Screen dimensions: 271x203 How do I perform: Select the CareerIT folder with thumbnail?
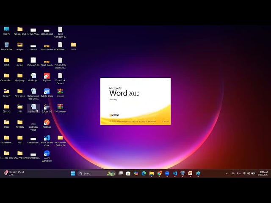[x=7, y=93]
